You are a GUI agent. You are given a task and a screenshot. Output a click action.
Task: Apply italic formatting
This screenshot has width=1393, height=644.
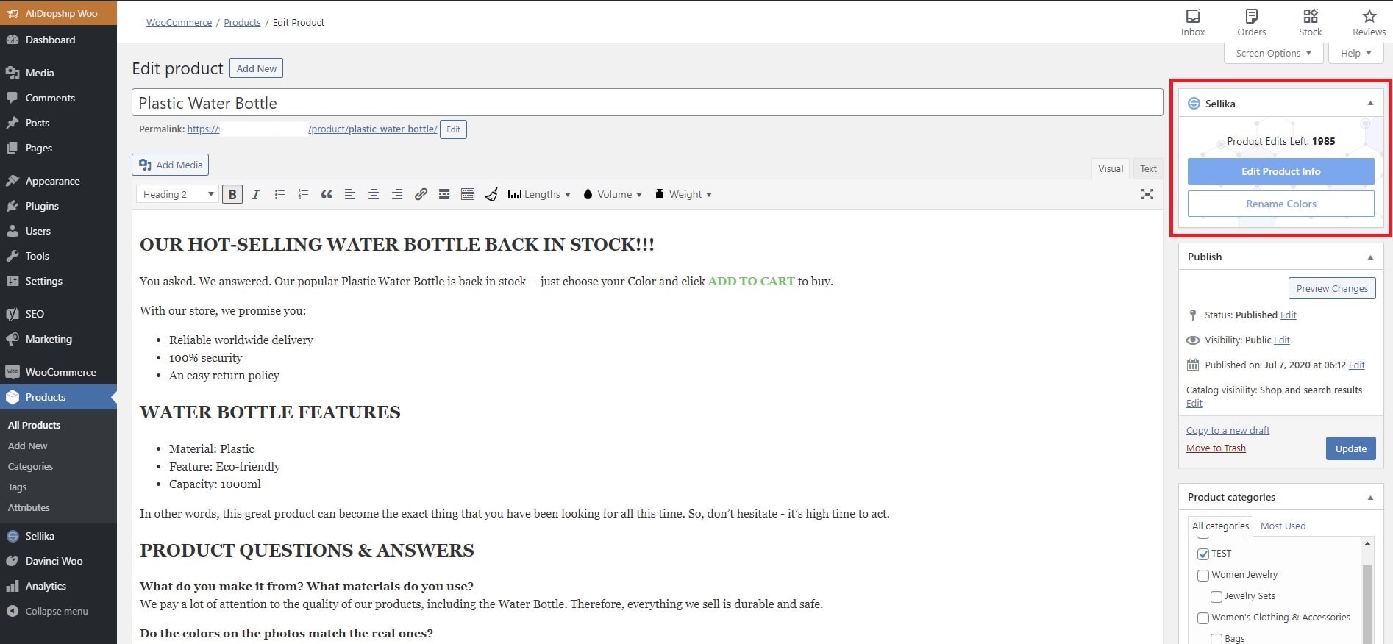(x=256, y=195)
